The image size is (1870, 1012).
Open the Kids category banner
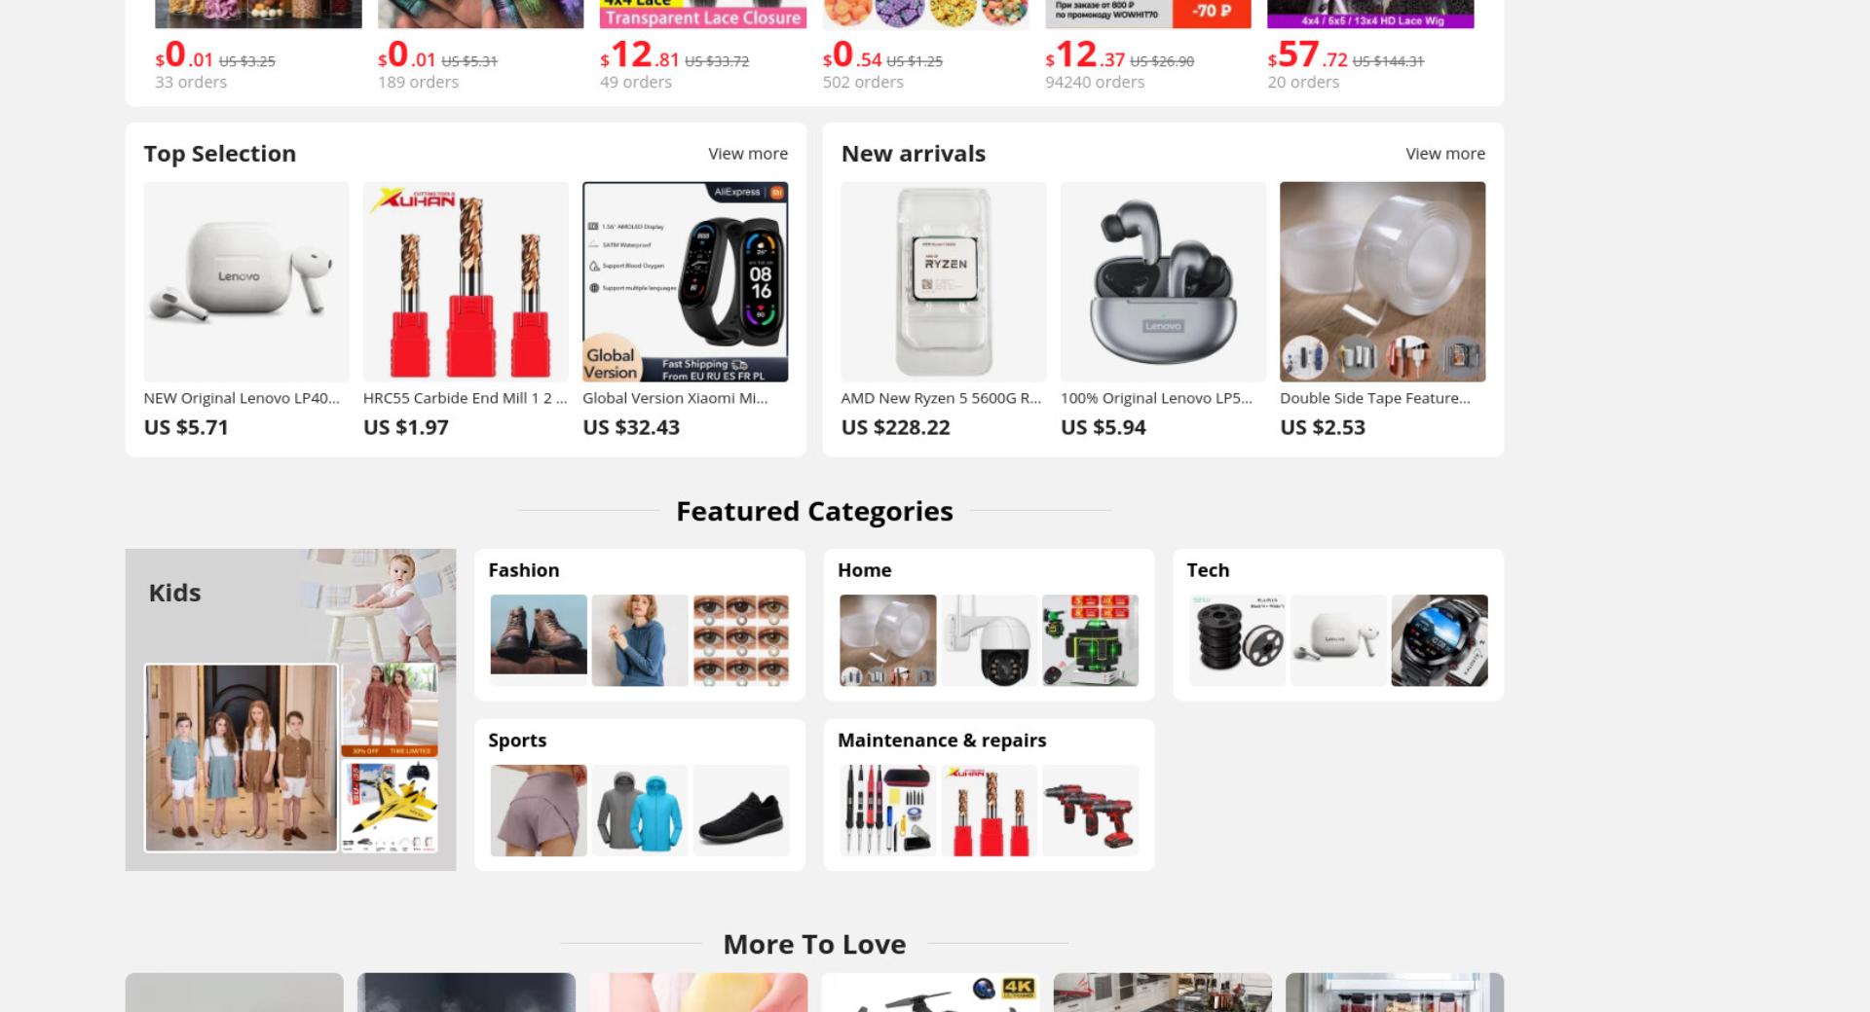[x=290, y=709]
